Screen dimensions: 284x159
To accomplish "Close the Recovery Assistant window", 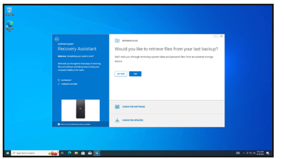I will pos(221,36).
